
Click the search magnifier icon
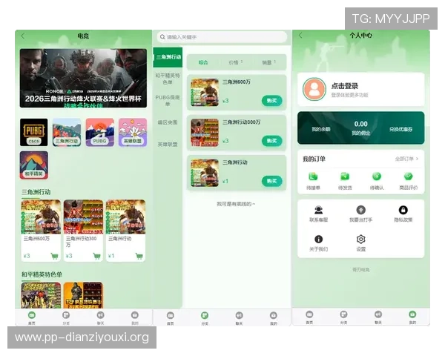click(162, 37)
